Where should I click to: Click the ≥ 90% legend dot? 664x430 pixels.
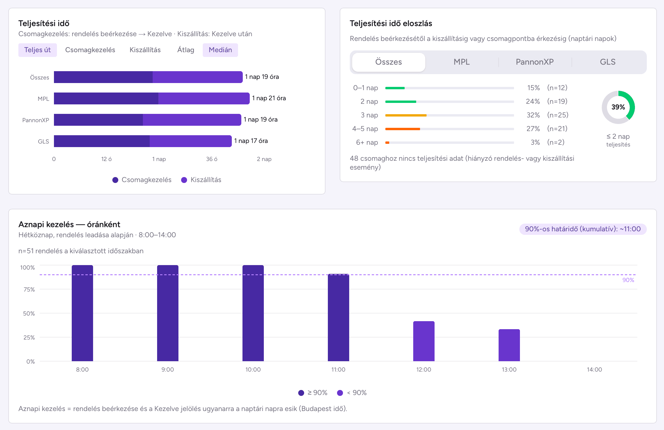coord(301,393)
